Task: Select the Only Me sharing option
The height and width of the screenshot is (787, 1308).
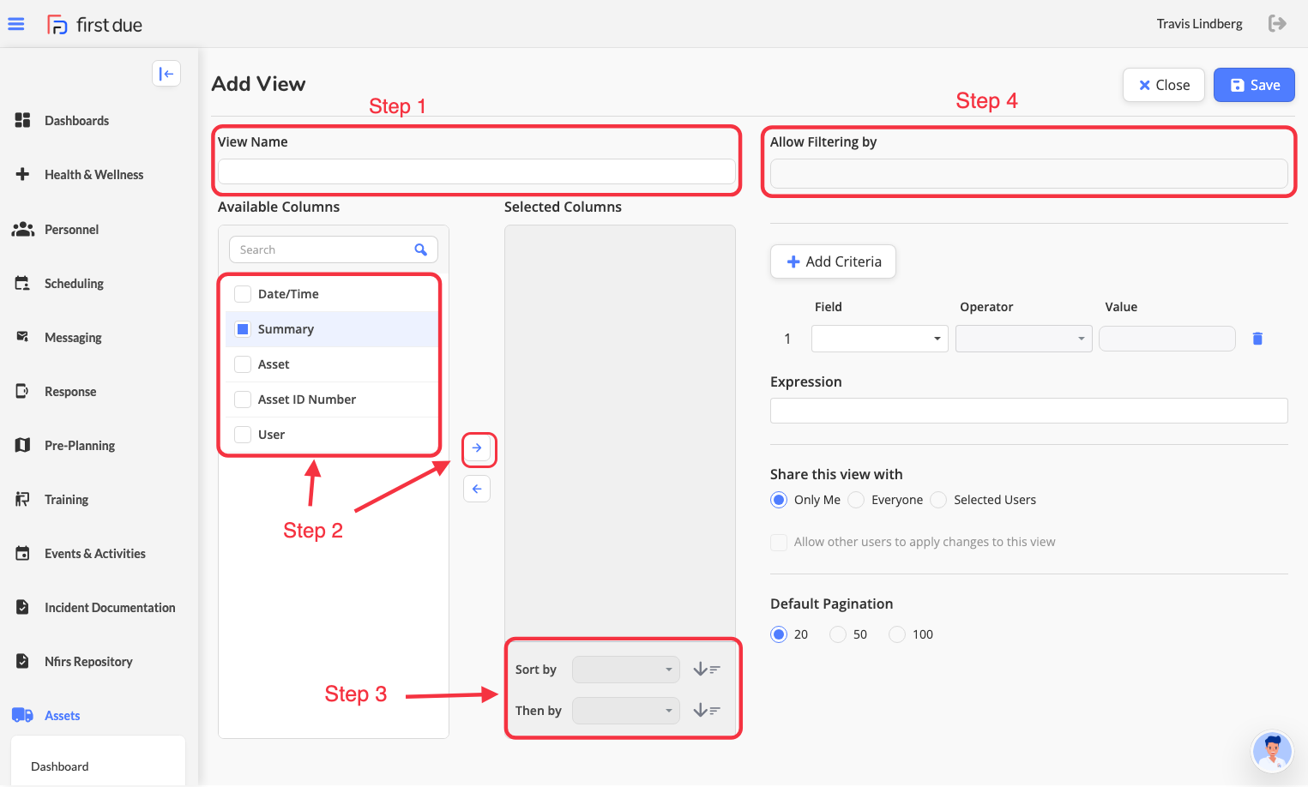Action: click(x=779, y=500)
